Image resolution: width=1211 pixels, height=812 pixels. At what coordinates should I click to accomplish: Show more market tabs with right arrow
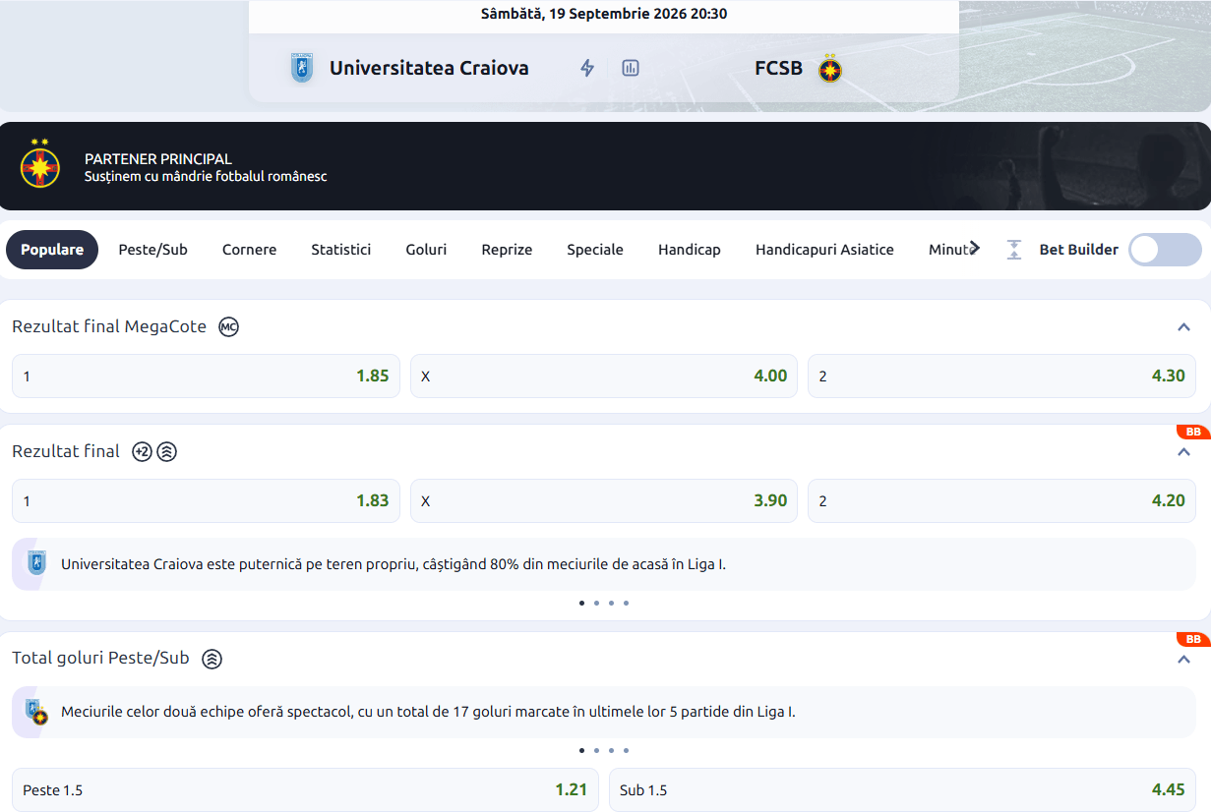click(974, 248)
